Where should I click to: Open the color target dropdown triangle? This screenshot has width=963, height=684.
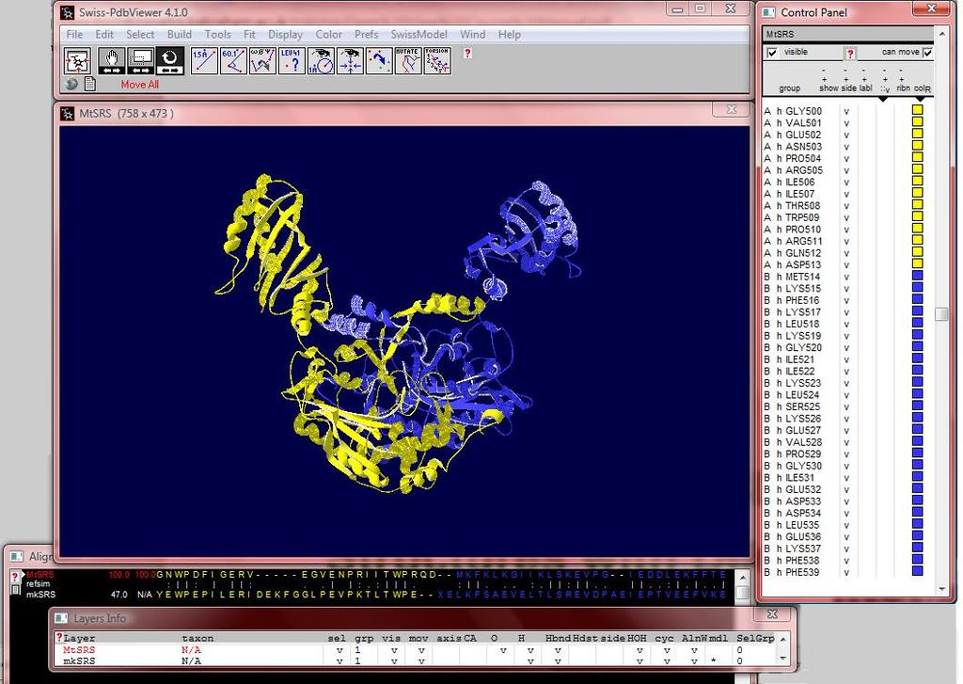click(920, 99)
